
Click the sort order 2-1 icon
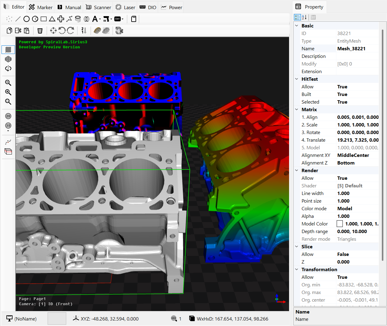click(84, 30)
